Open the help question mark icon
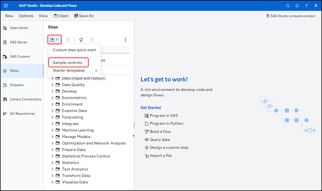 click(306, 6)
